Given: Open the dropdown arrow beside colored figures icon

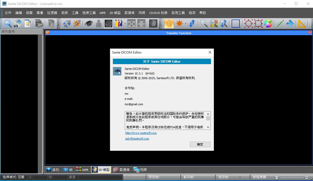Looking at the screenshot, I should pyautogui.click(x=125, y=24).
